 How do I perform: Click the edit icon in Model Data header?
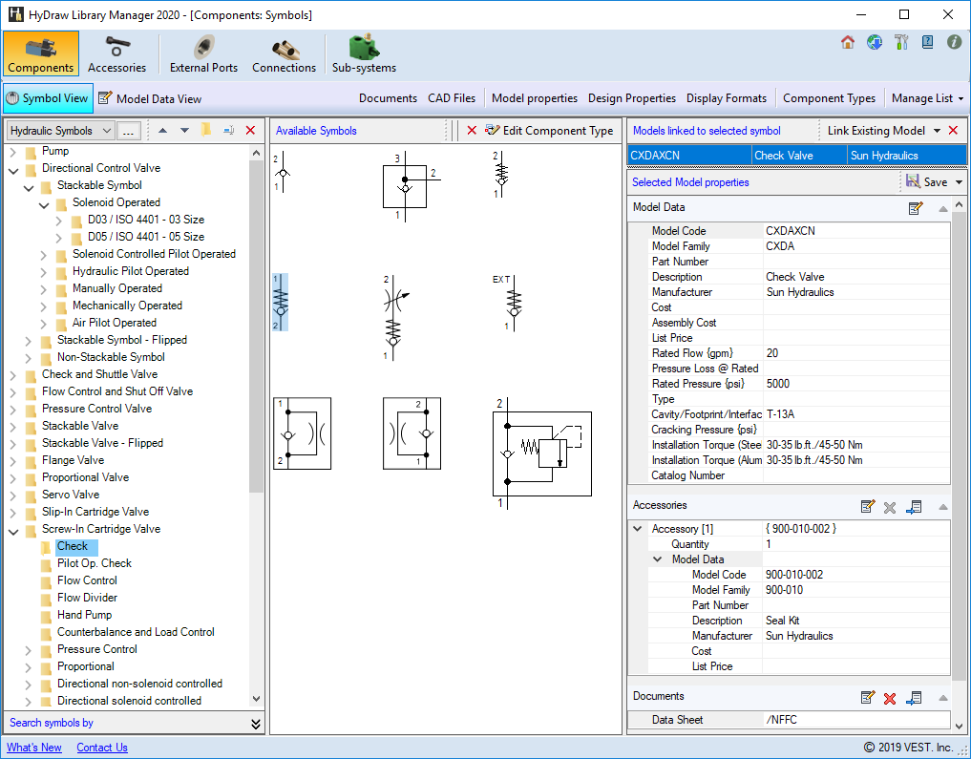click(916, 208)
